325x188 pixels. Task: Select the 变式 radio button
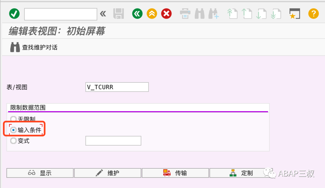14,141
